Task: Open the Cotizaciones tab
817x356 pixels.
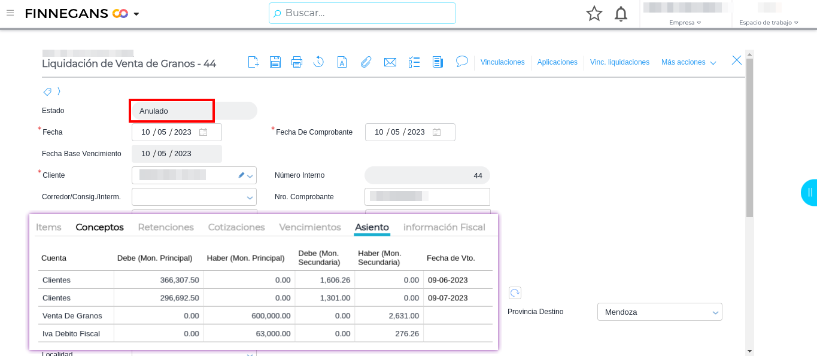Action: click(236, 227)
